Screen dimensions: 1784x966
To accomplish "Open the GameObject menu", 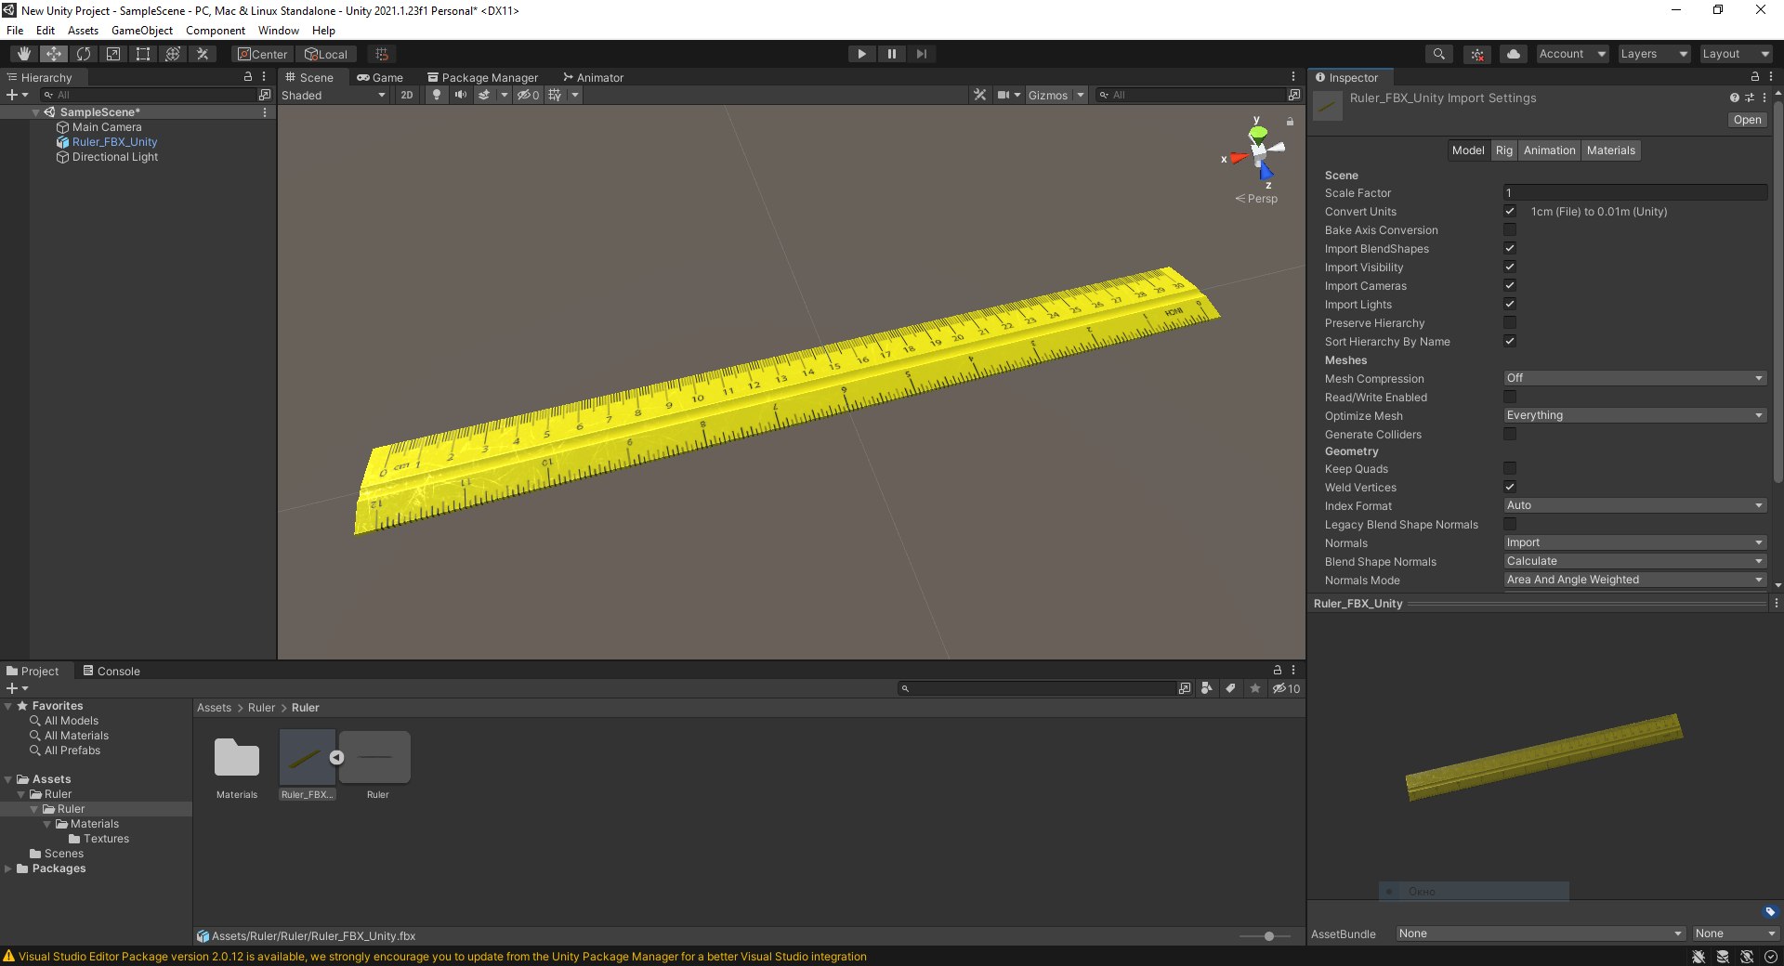I will 141,31.
